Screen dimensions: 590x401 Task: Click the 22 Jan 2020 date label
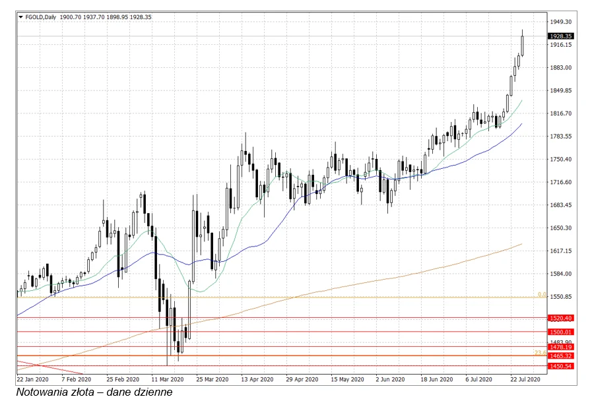32,380
